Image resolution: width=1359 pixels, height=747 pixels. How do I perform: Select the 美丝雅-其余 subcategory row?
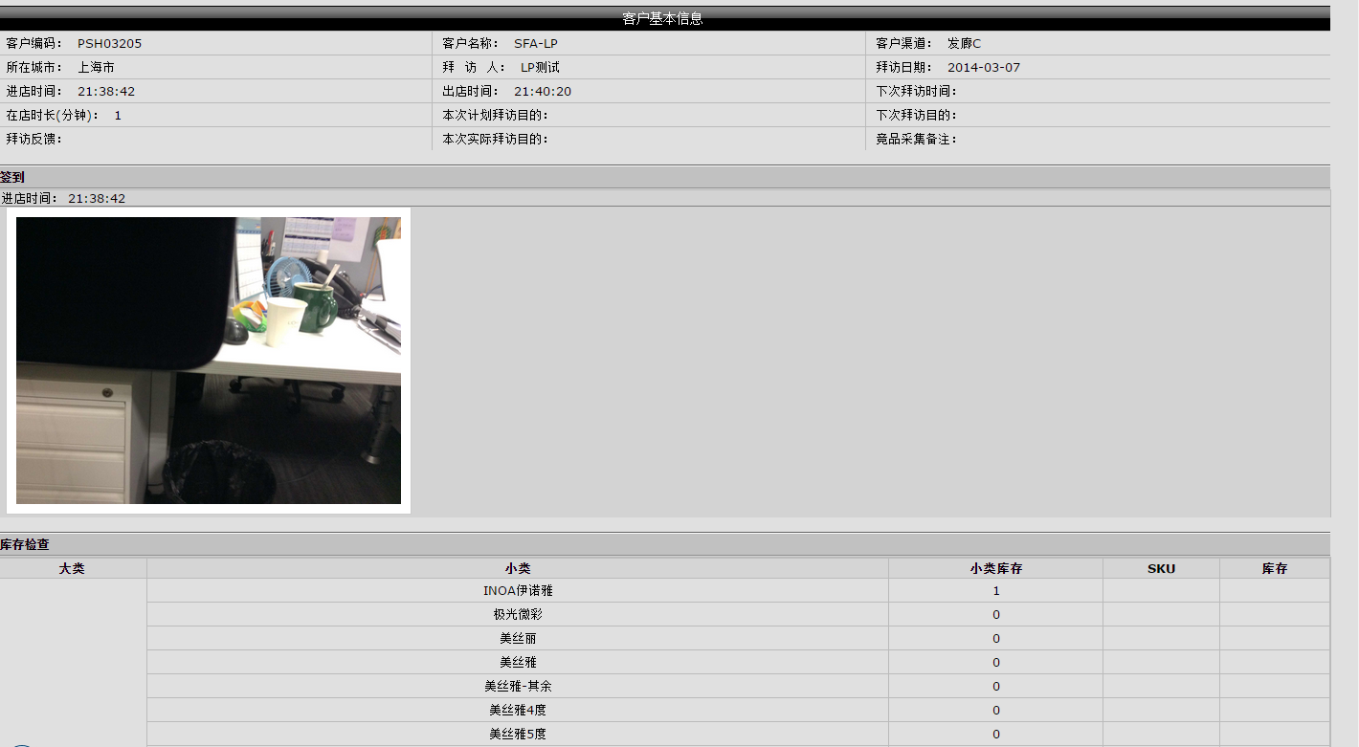coord(518,687)
